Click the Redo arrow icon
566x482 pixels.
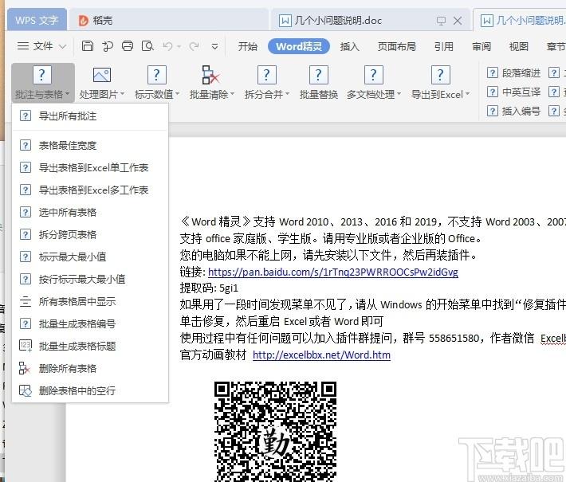click(x=195, y=46)
